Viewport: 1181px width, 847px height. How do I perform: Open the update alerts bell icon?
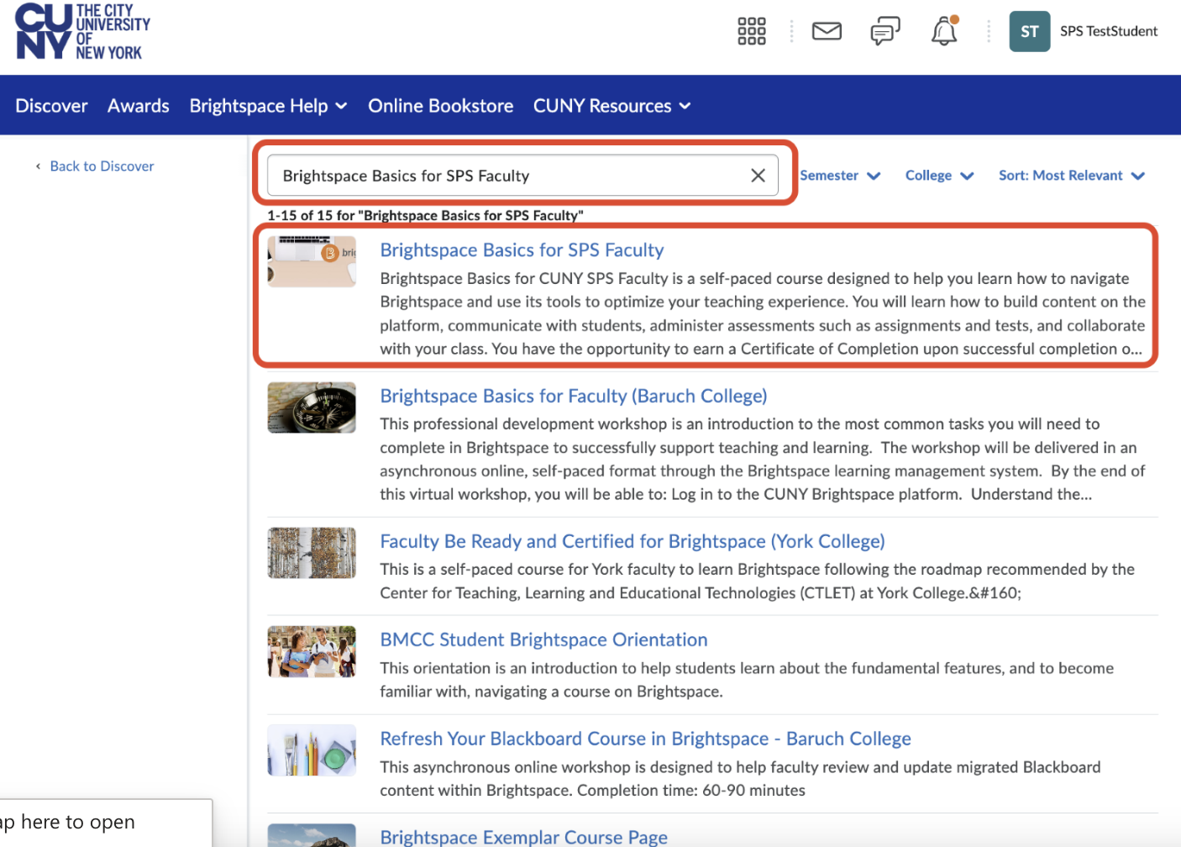pos(944,31)
